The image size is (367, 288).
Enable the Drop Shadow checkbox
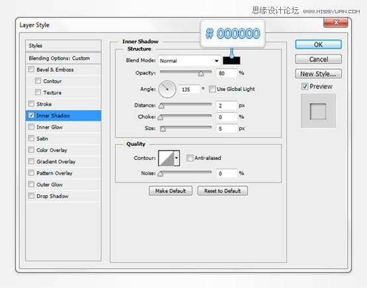pos(31,196)
